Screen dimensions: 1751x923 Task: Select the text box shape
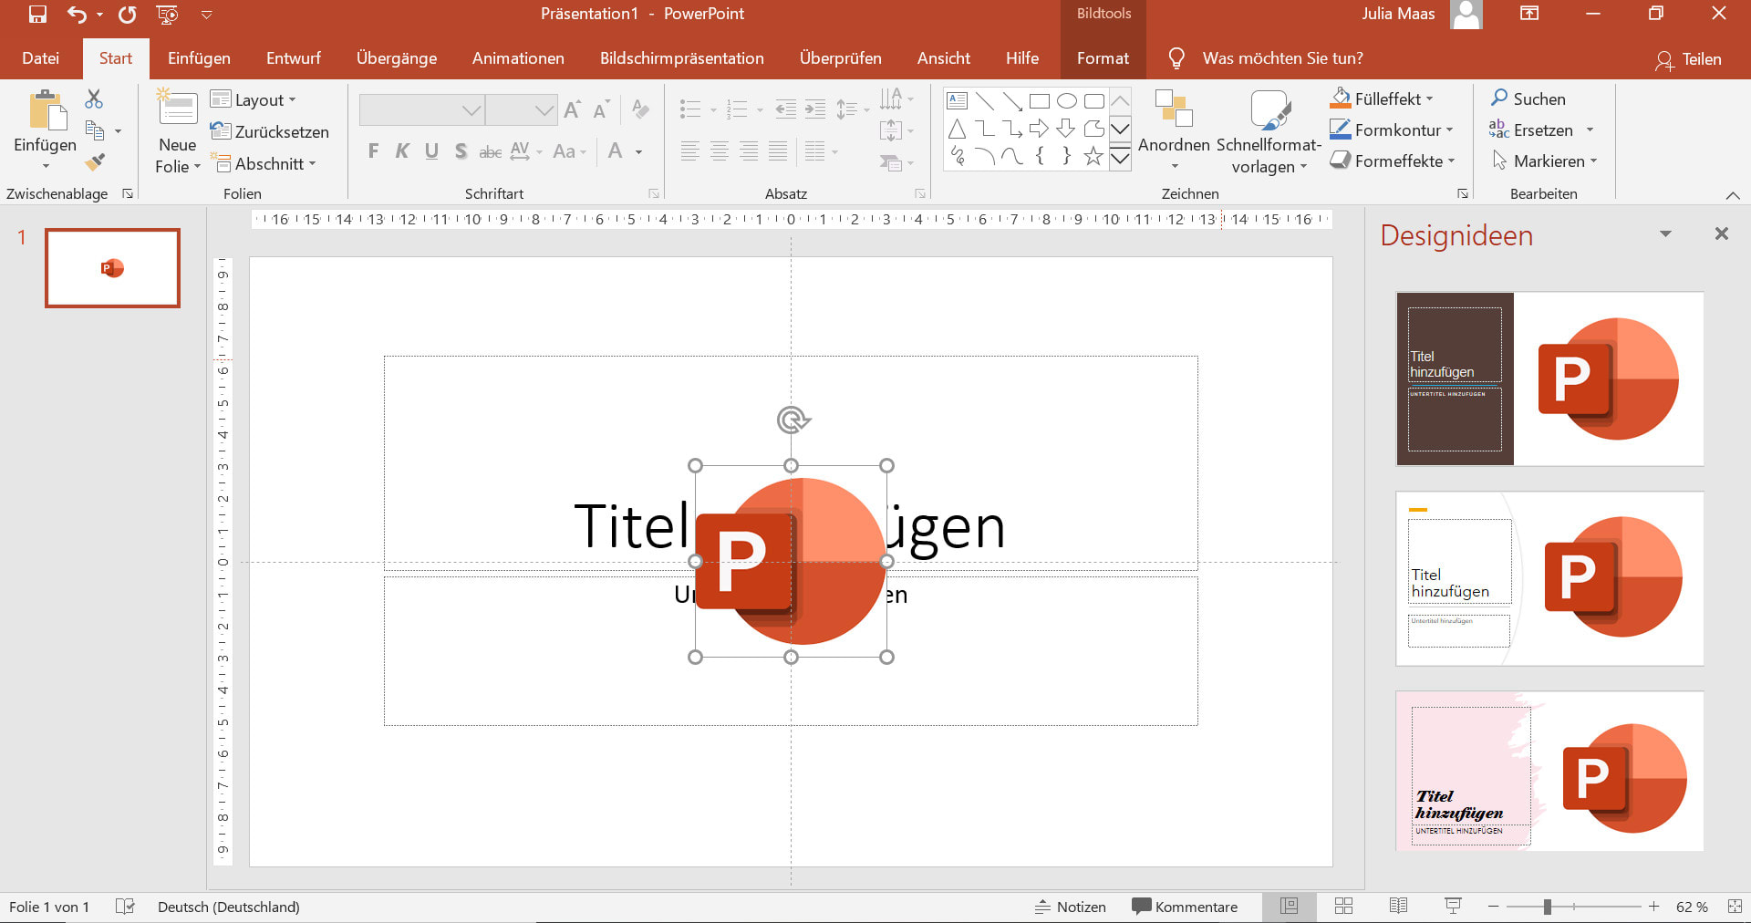pyautogui.click(x=957, y=101)
